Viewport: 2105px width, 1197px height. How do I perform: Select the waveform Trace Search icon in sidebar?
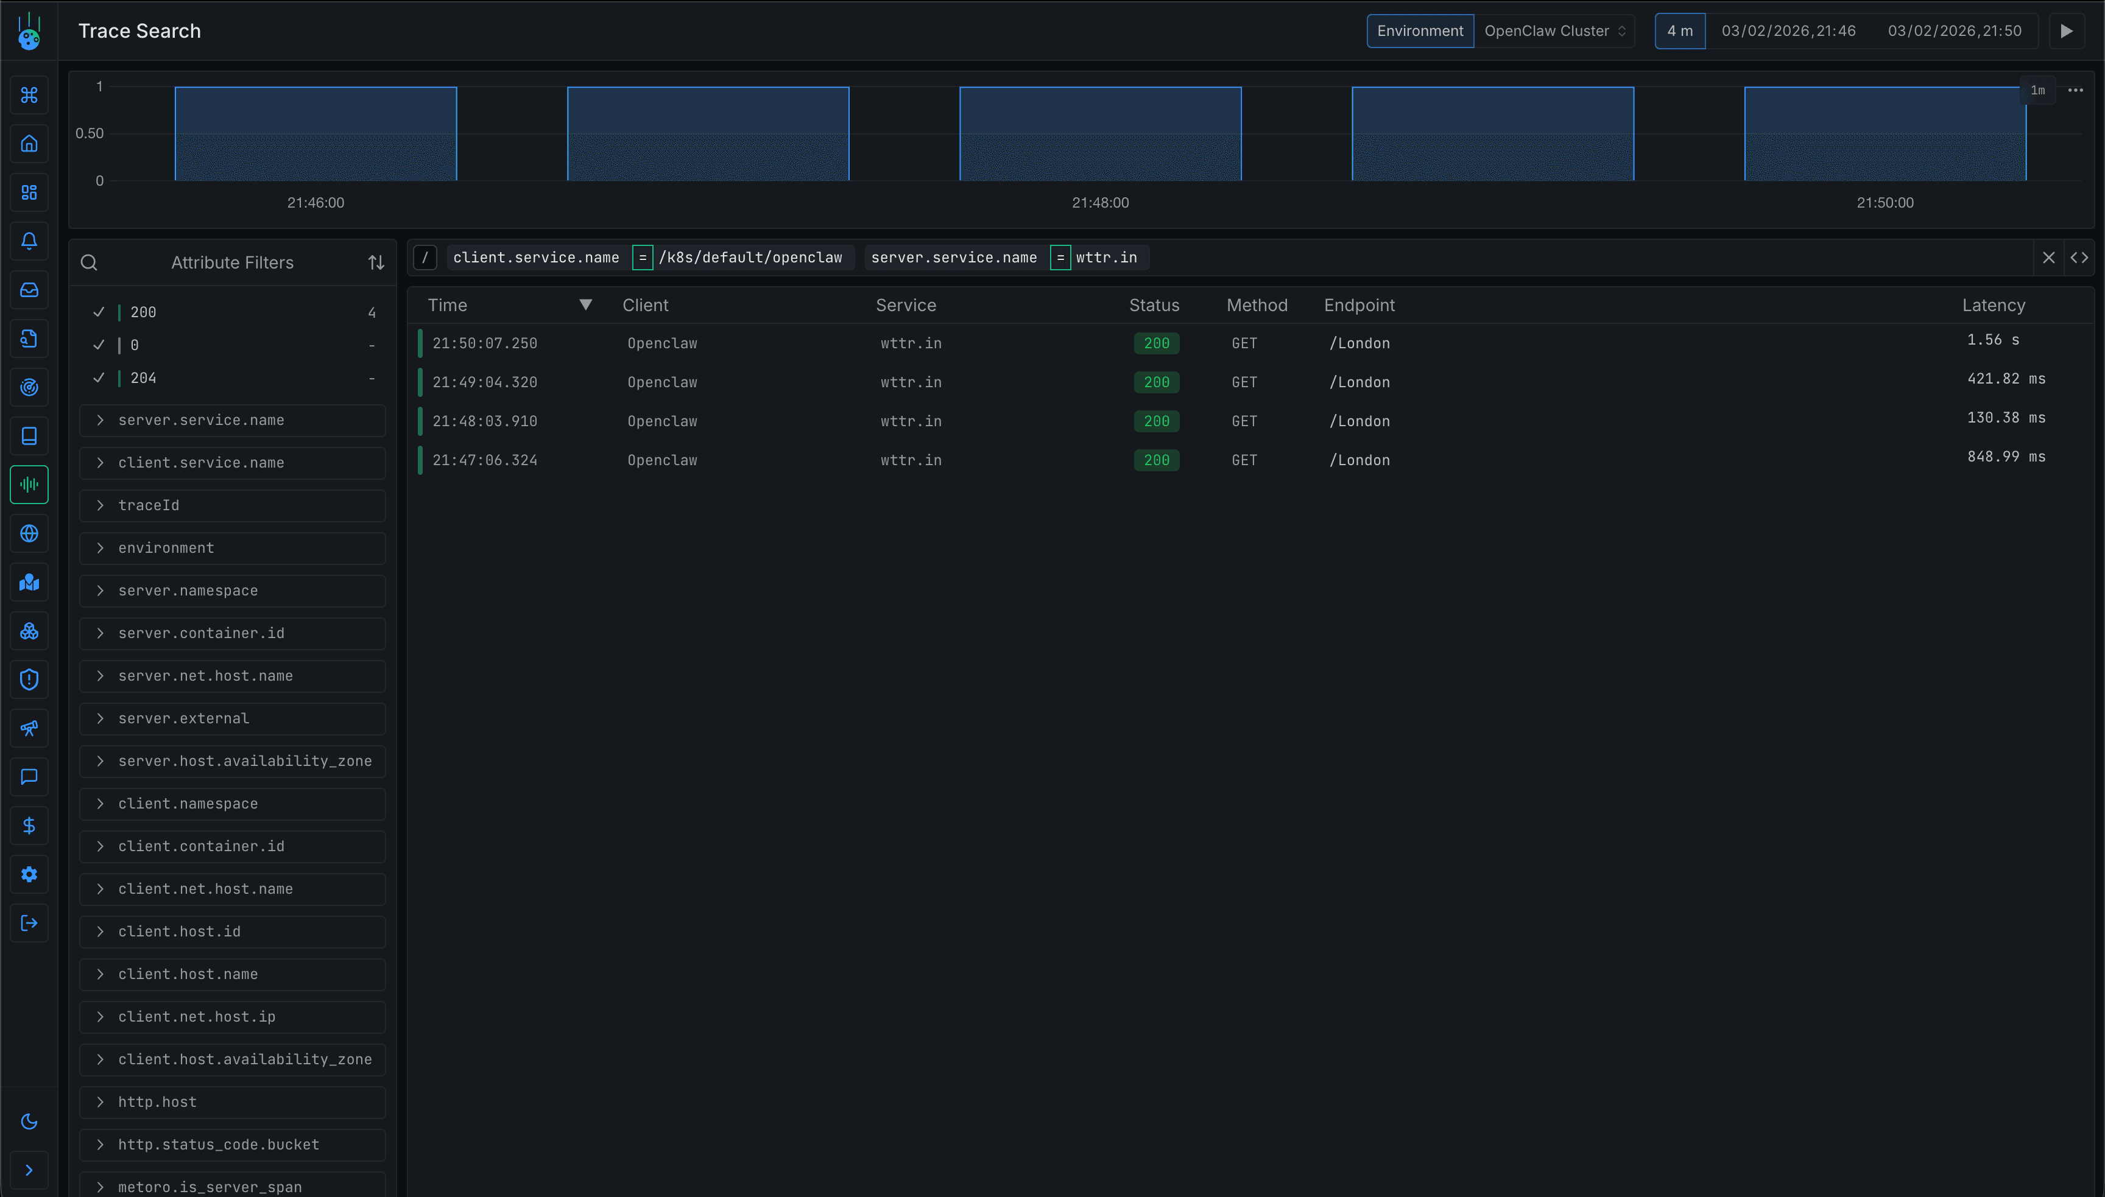[x=29, y=484]
